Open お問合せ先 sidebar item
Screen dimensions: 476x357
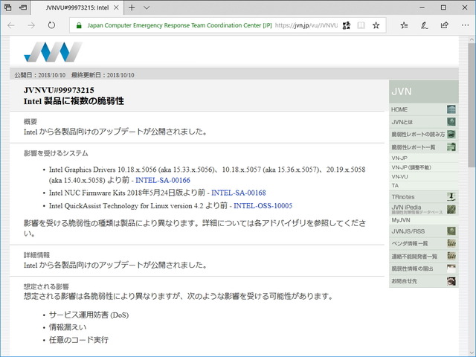click(x=423, y=281)
